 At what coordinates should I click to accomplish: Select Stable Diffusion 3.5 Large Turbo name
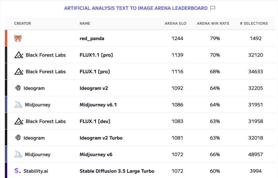(x=117, y=171)
